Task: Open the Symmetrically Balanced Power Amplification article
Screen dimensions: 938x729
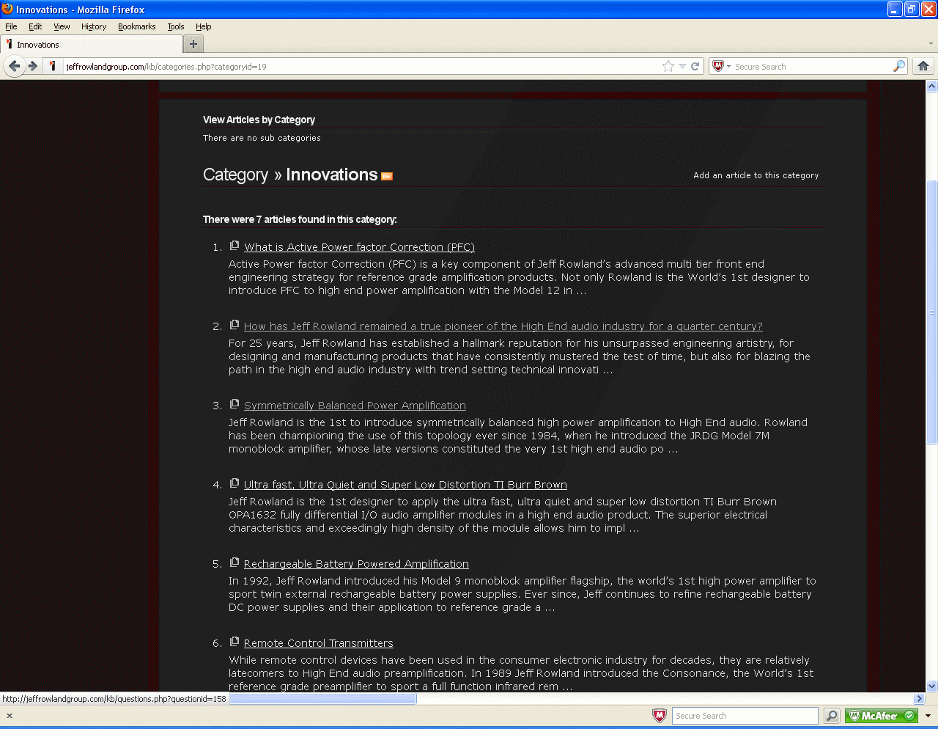Action: coord(355,406)
